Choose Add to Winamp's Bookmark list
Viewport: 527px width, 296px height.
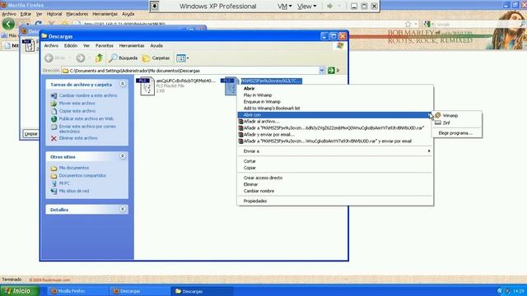[x=272, y=109]
